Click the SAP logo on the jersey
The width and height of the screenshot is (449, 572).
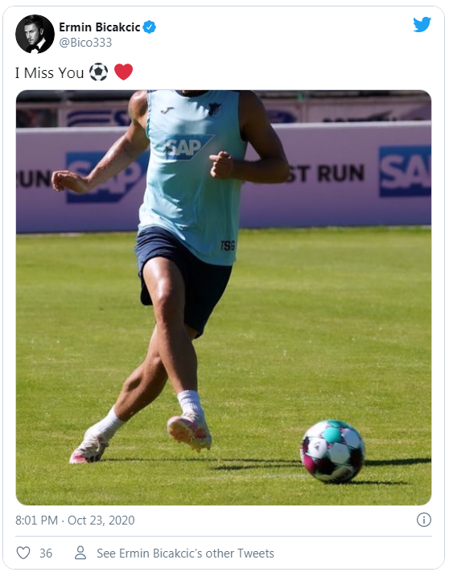(187, 146)
